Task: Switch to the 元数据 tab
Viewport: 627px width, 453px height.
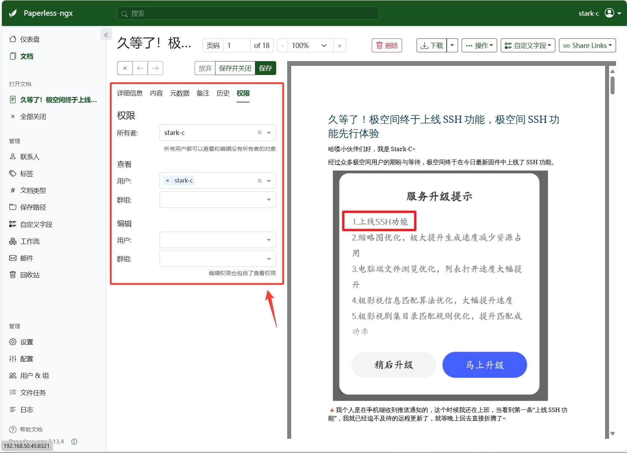Action: pos(180,93)
